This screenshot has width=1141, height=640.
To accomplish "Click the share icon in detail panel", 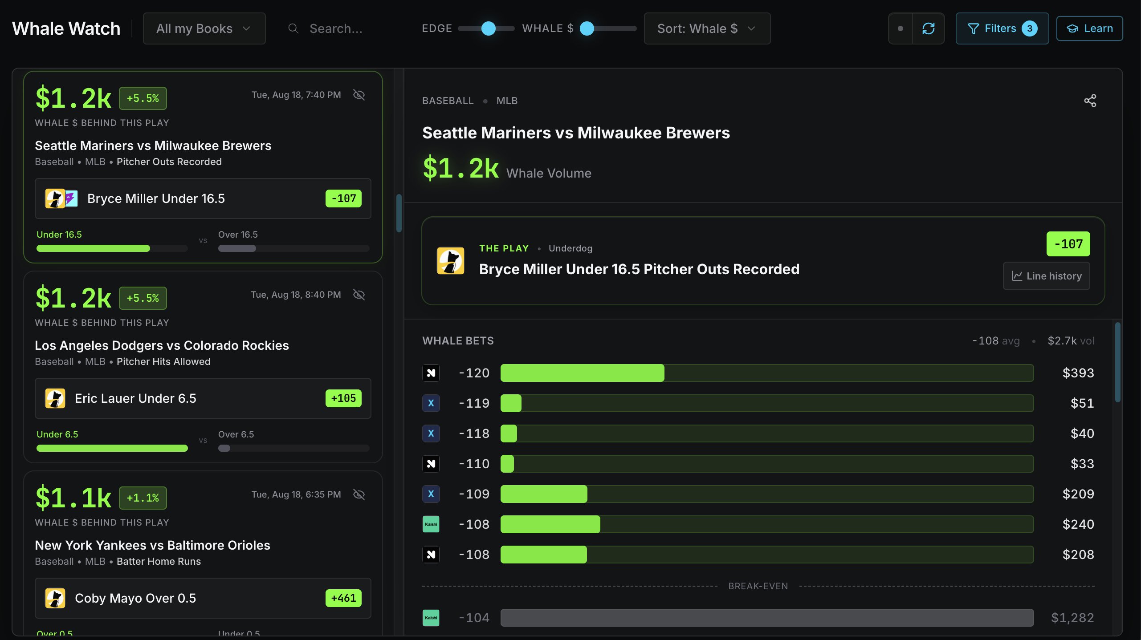I will [1090, 101].
